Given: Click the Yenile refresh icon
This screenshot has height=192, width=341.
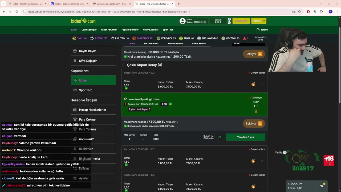Looking at the screenshot, I should tap(285, 153).
